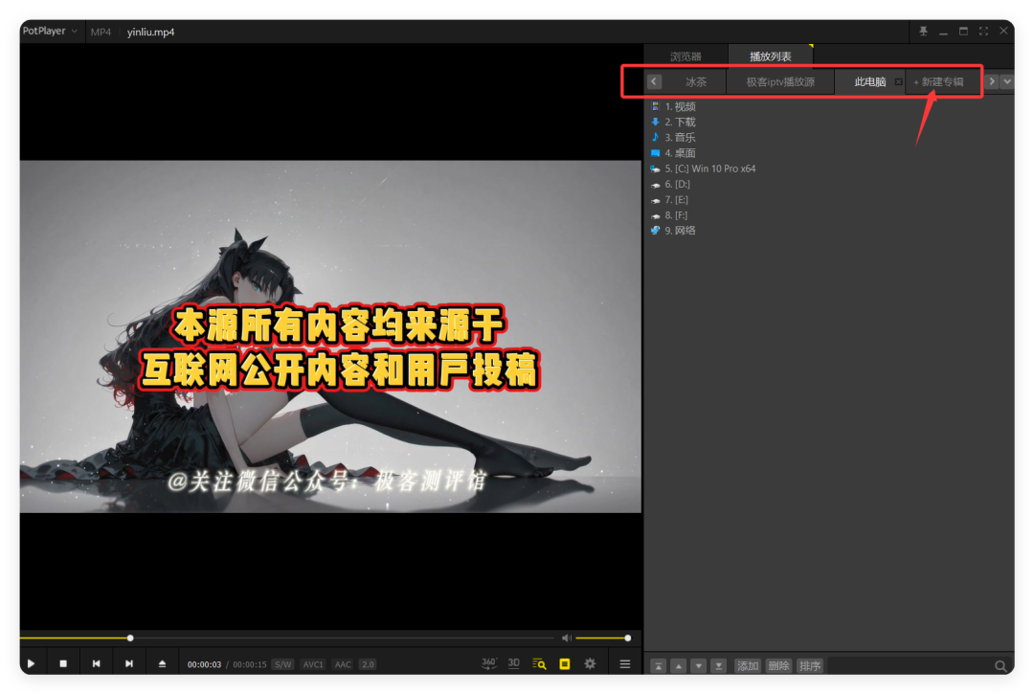Click the music note icon beside 音乐
1034x694 pixels.
click(x=655, y=137)
